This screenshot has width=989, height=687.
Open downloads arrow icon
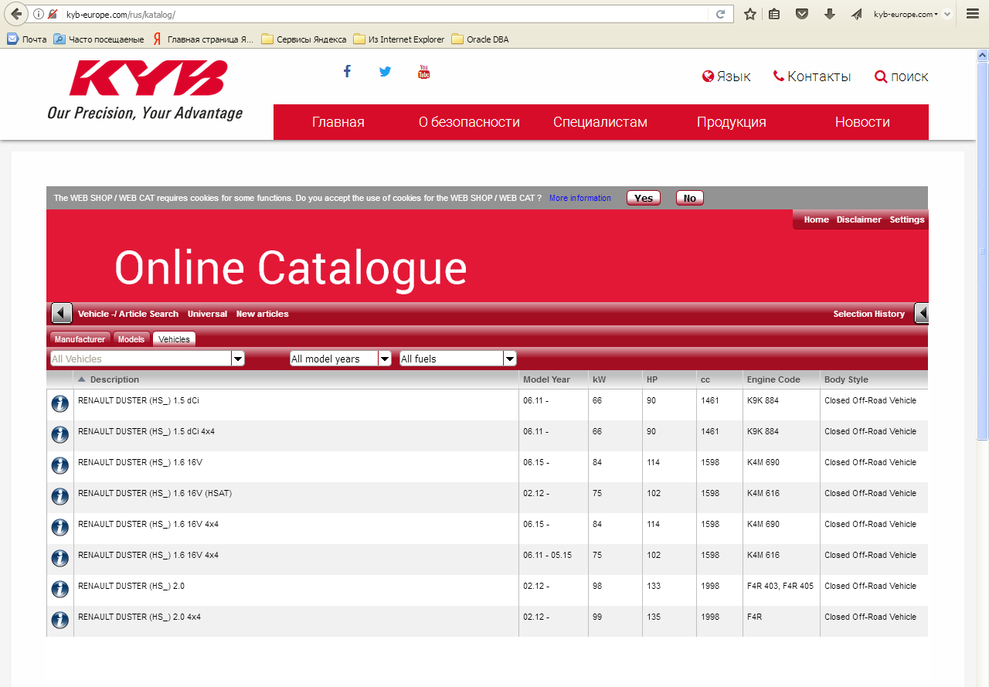[830, 14]
